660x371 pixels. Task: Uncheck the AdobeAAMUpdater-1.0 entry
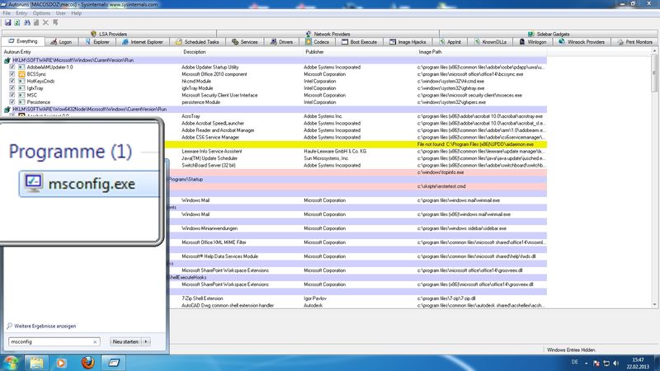[12, 67]
